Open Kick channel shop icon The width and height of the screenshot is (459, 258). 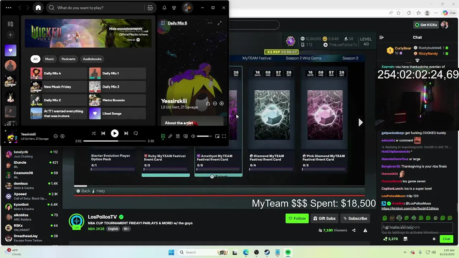pyautogui.click(x=405, y=239)
